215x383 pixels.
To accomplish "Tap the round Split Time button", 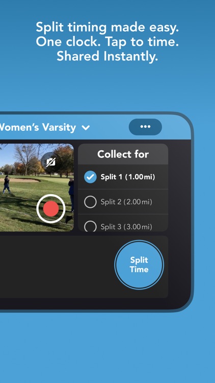I will [139, 265].
